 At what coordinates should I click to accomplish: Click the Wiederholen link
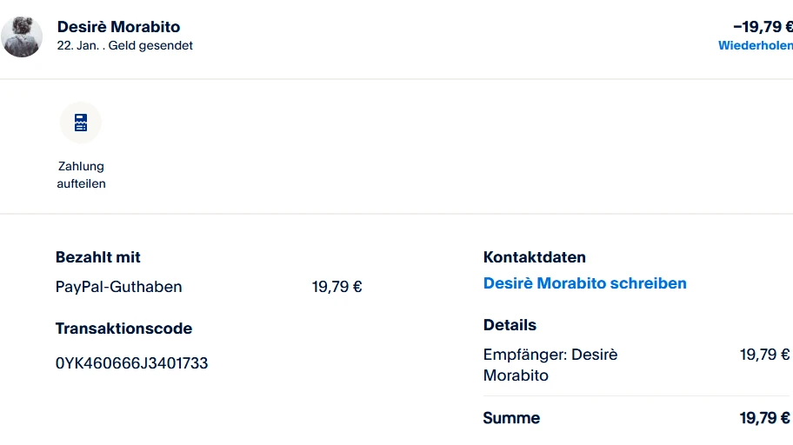(x=755, y=46)
